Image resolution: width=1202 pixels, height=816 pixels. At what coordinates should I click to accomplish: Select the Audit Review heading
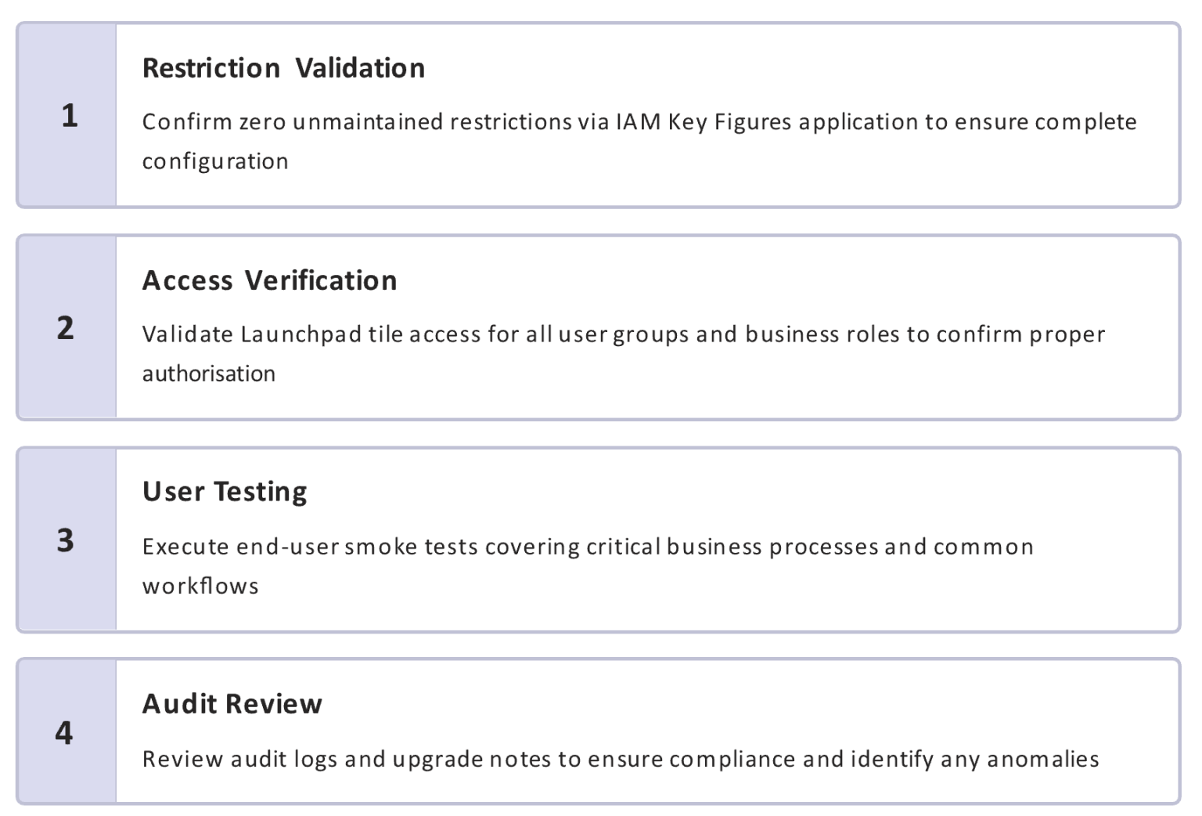click(232, 704)
